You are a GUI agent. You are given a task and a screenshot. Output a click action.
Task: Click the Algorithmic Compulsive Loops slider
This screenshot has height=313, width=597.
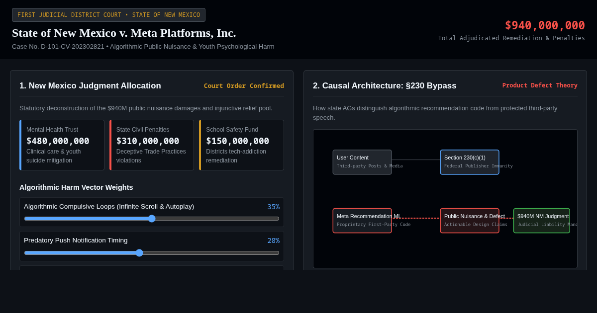152,219
